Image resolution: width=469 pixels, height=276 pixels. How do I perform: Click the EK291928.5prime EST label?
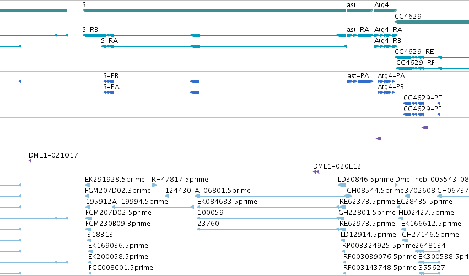[x=115, y=180]
